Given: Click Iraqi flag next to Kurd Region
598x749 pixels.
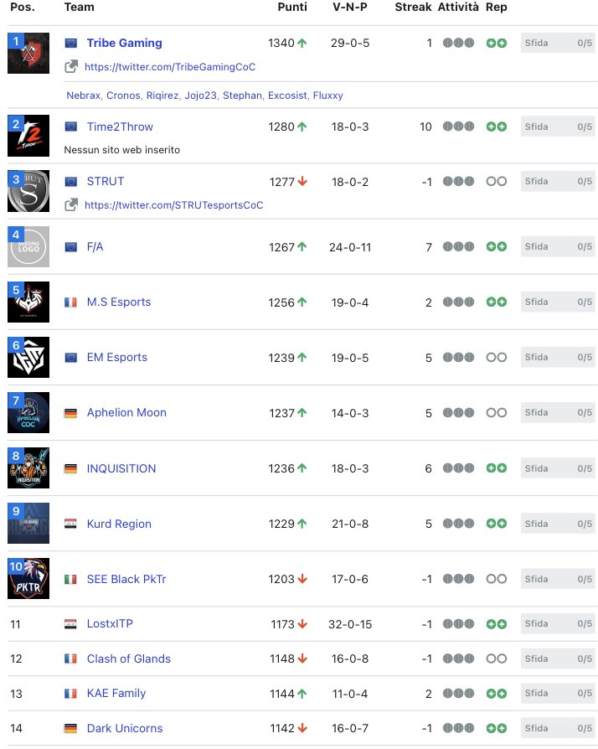Looking at the screenshot, I should [x=70, y=524].
